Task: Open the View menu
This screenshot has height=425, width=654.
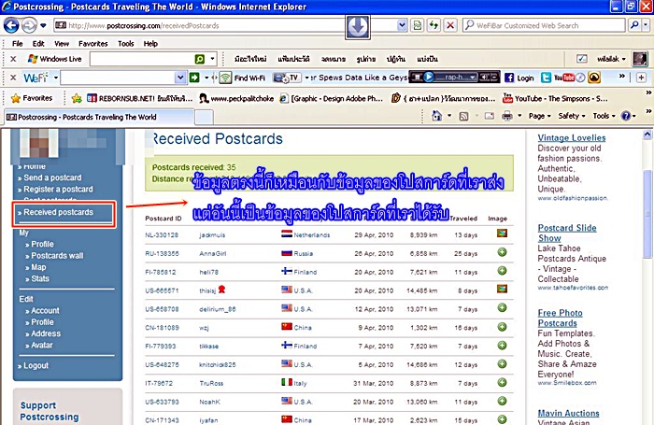Action: pos(62,43)
